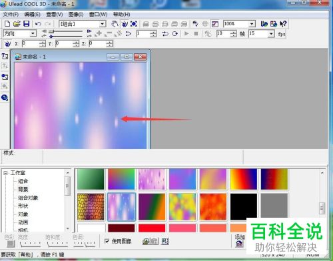Play the animation
The image size is (333, 261).
[x=186, y=34]
